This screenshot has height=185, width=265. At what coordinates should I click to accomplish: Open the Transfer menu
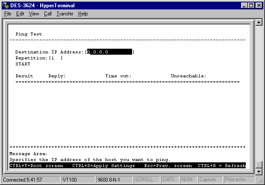click(65, 14)
